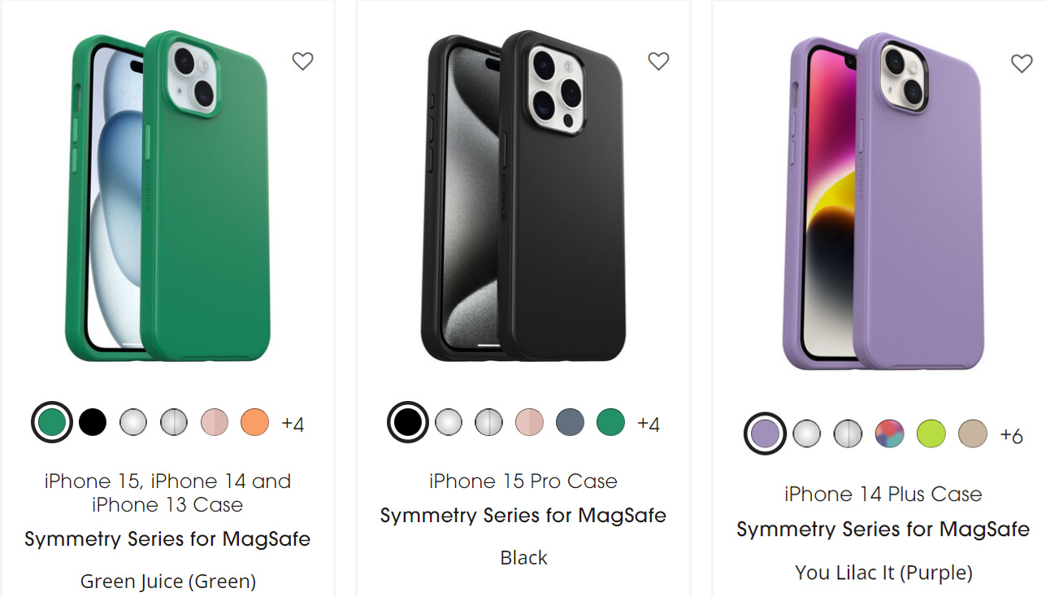The image size is (1046, 597).
Task: Select black swatch for iPhone 15 case
Action: tap(93, 422)
